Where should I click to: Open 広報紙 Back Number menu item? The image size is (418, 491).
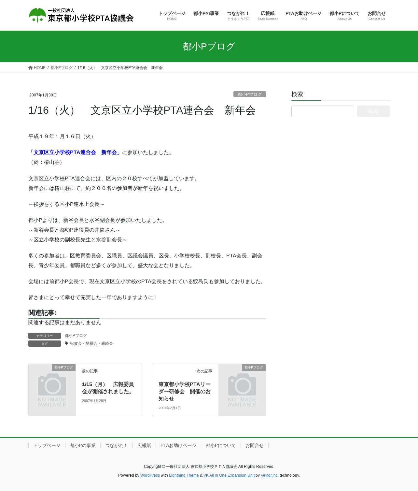pyautogui.click(x=268, y=15)
